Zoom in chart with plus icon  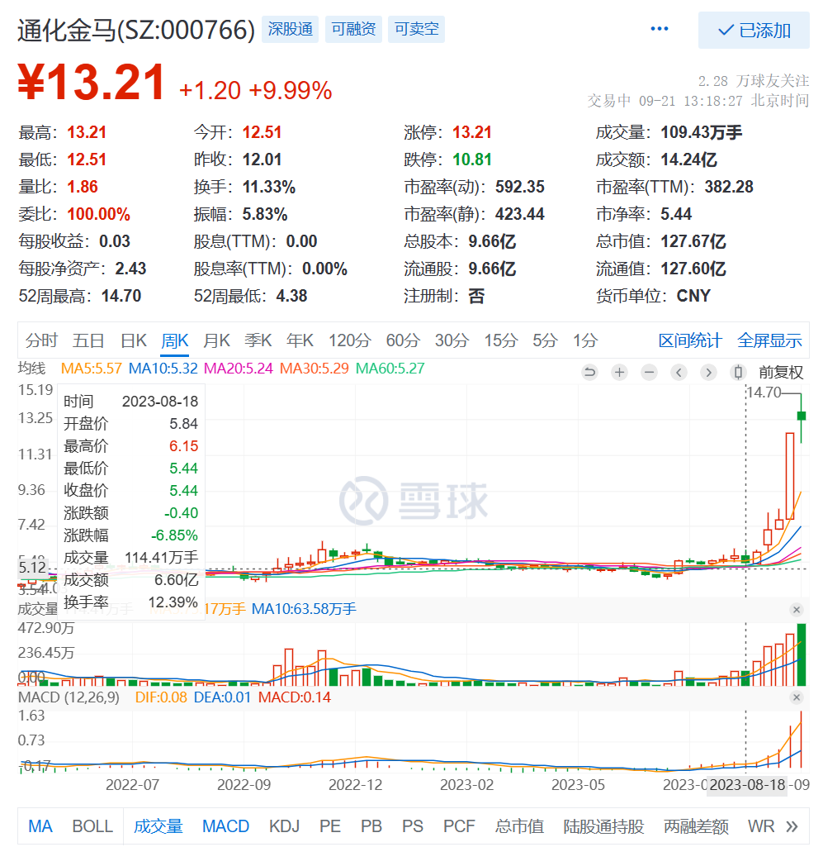pos(620,372)
